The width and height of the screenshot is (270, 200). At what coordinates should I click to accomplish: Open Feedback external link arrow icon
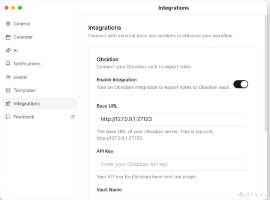pos(72,117)
